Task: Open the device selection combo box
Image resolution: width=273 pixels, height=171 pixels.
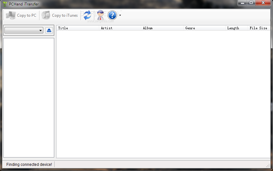Action: 24,30
